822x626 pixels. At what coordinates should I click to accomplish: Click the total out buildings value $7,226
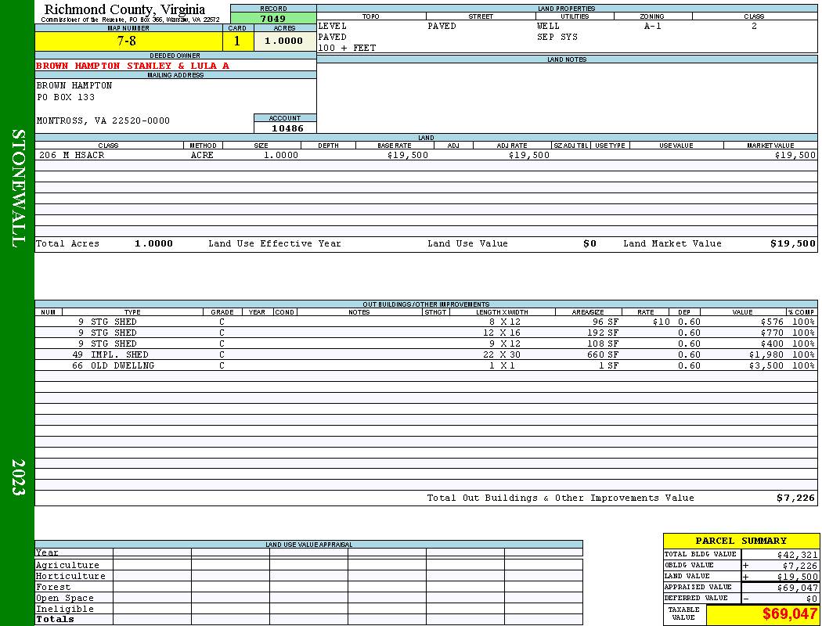click(796, 498)
